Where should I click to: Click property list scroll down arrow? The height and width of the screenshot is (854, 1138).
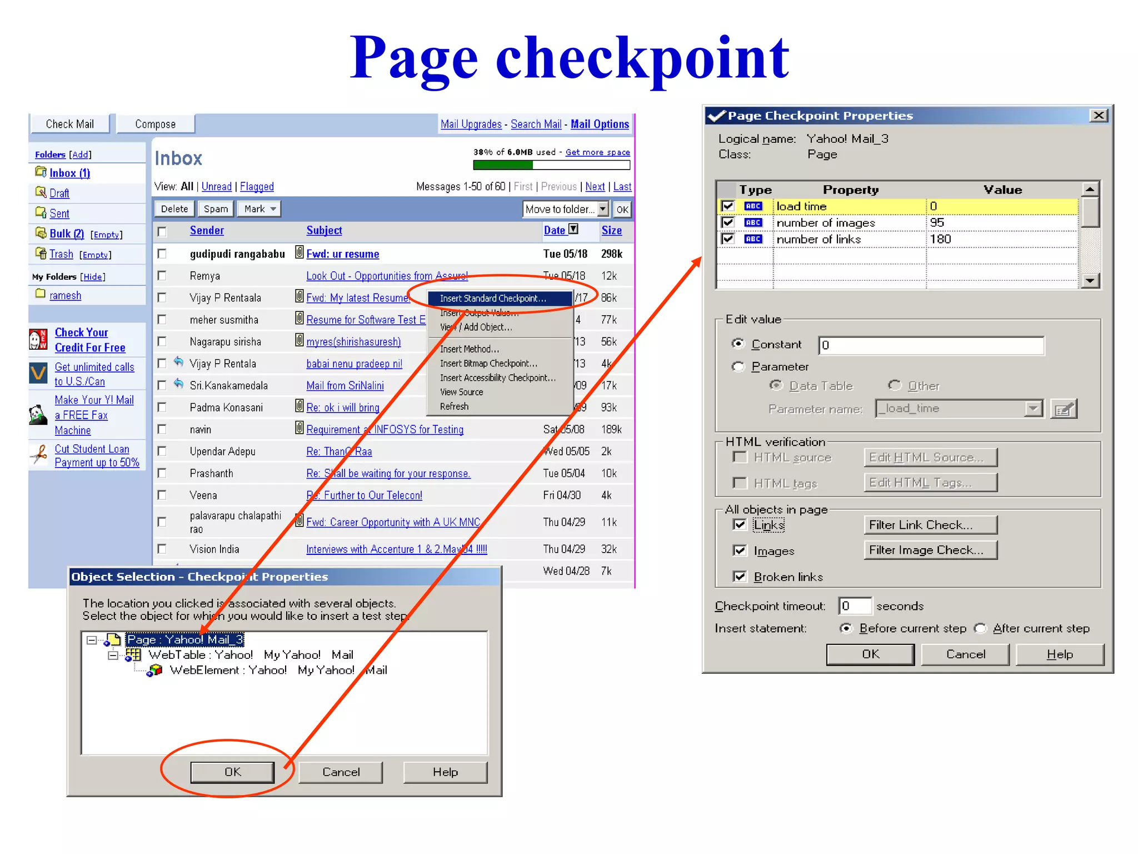[x=1090, y=281]
